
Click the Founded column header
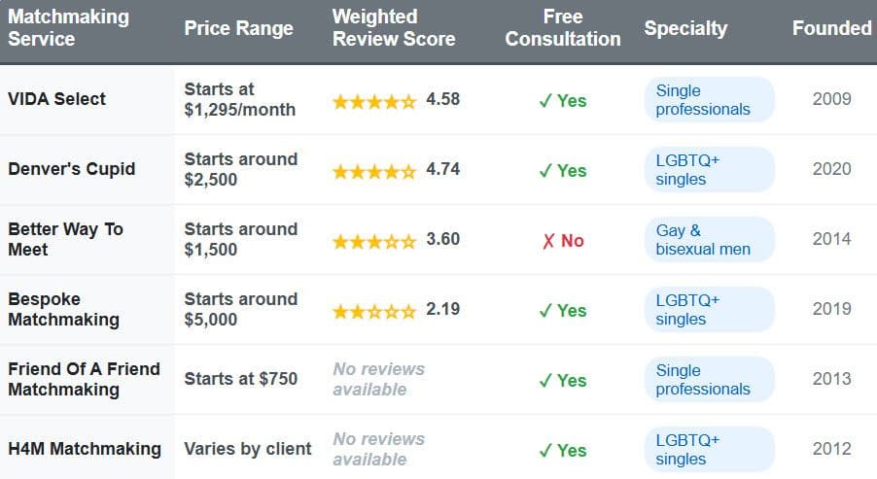click(831, 28)
